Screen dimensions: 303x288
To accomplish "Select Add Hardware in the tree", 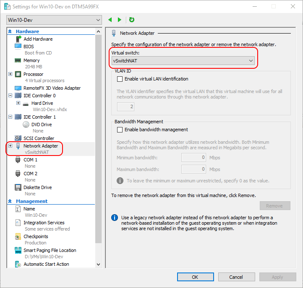I will 38,39.
